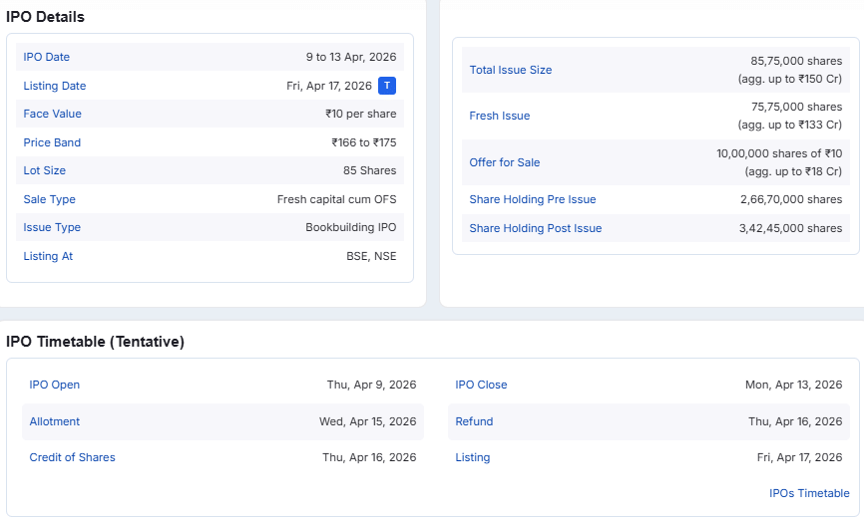Click the Total Issue Size label
This screenshot has height=521, width=864.
[x=511, y=70]
